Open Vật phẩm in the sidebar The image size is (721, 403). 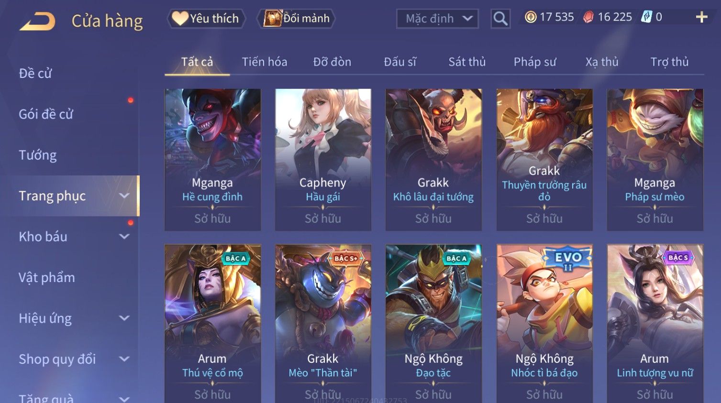pos(47,277)
